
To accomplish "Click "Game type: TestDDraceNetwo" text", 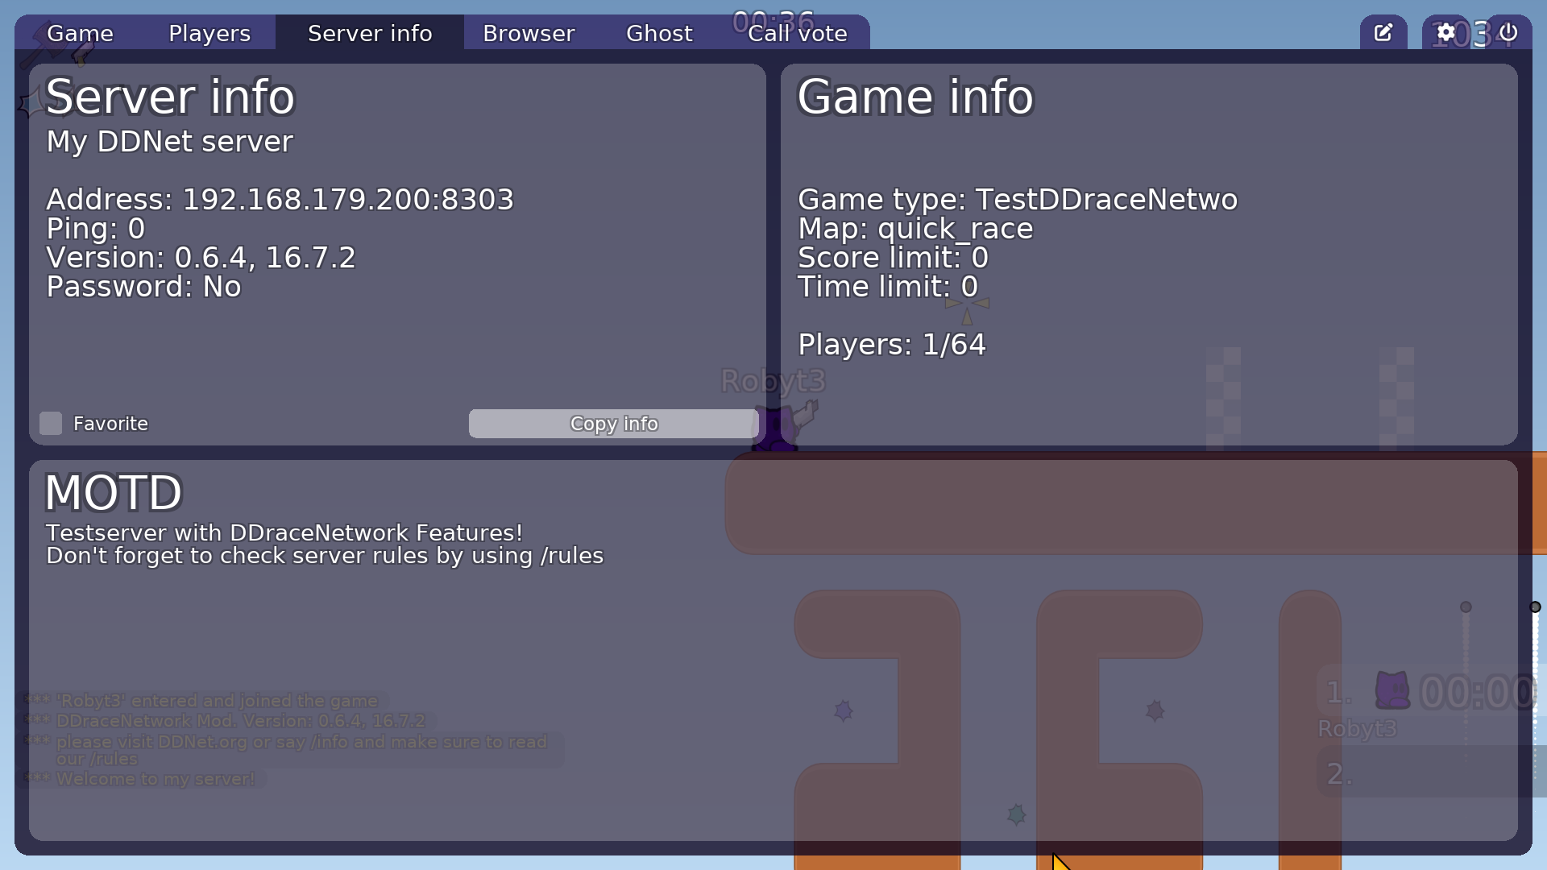I will click(x=1018, y=200).
